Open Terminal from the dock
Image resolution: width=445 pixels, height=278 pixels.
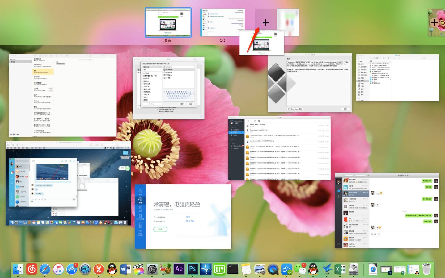pos(233,269)
